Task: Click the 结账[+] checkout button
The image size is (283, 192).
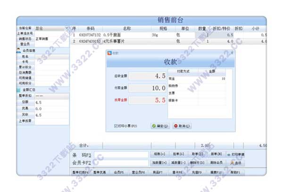Action: 159,154
